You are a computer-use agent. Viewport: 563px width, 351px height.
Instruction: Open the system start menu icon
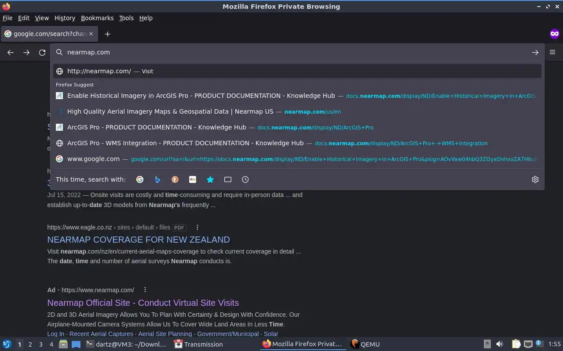tap(7, 344)
